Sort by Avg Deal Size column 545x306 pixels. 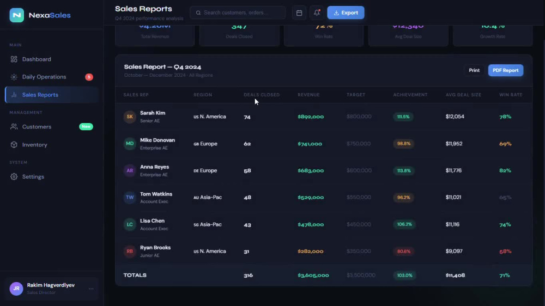(x=463, y=95)
